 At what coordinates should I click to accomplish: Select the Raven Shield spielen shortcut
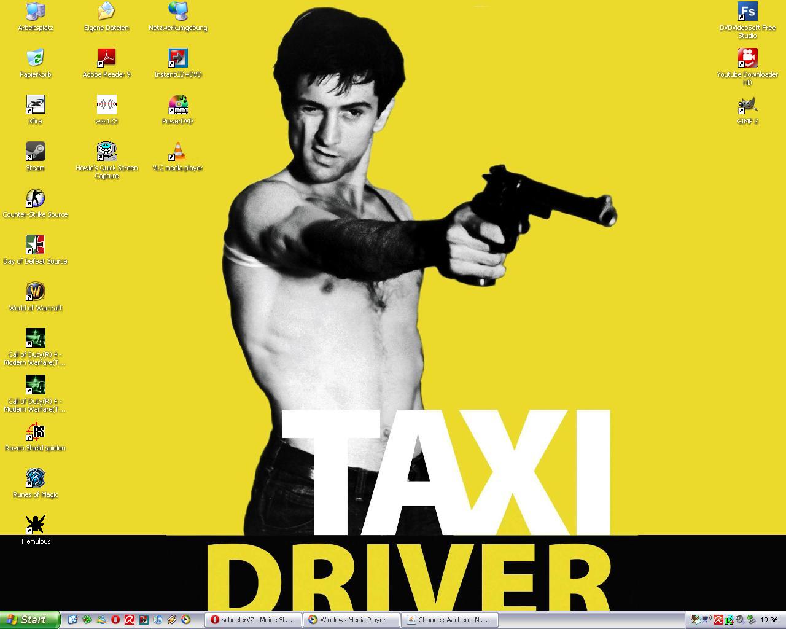pos(35,437)
